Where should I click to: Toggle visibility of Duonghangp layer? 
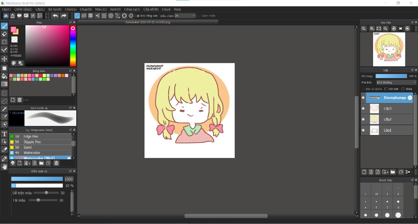[x=363, y=98]
